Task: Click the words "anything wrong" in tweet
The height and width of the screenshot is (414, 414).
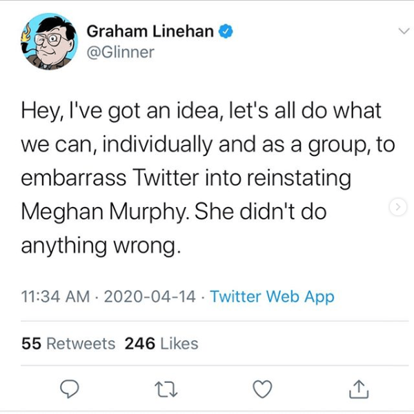Action: click(x=101, y=245)
